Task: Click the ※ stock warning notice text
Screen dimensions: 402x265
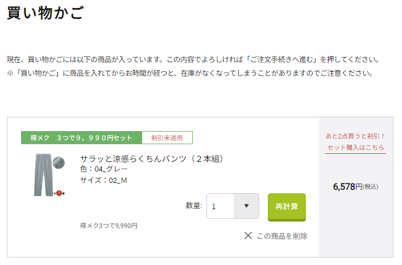Action: 189,74
